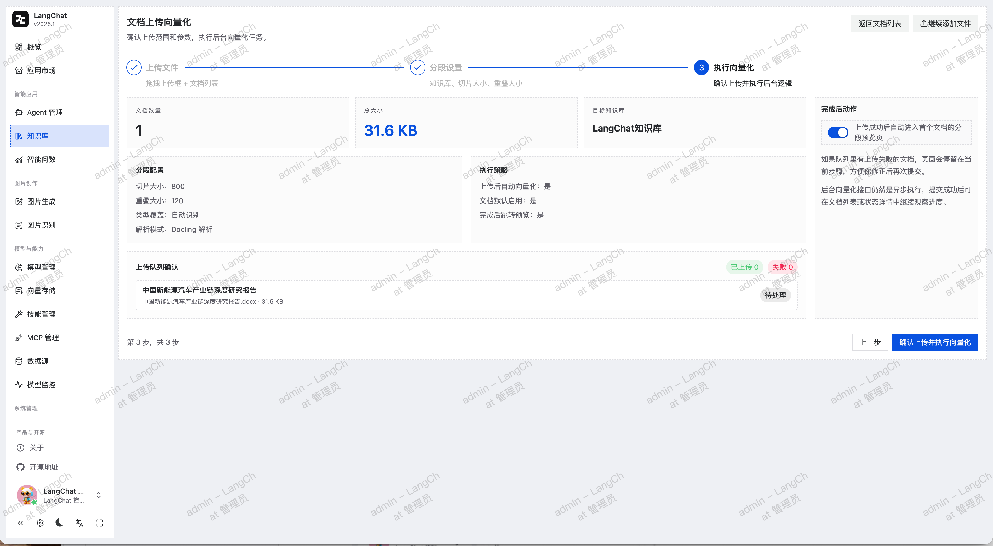This screenshot has width=993, height=546.
Task: Click 确认上传并执行向量化 button
Action: [x=935, y=342]
